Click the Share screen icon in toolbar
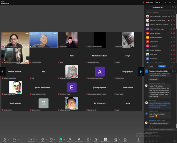 pyautogui.click(x=61, y=139)
